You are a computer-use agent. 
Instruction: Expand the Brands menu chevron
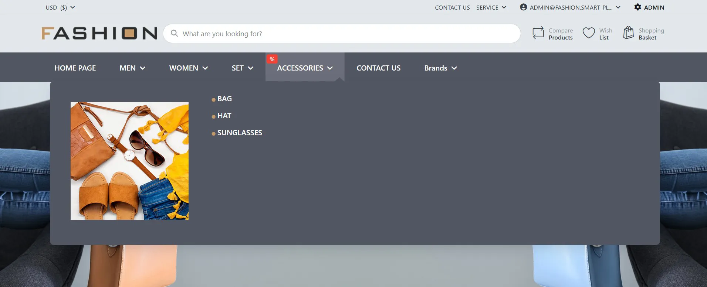tap(454, 68)
